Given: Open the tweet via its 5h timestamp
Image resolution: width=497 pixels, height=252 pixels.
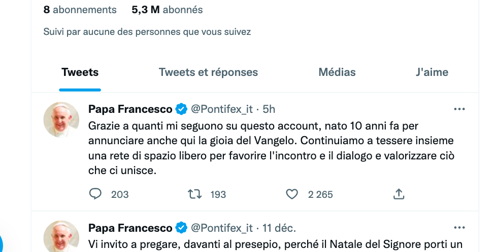Looking at the screenshot, I should (269, 109).
